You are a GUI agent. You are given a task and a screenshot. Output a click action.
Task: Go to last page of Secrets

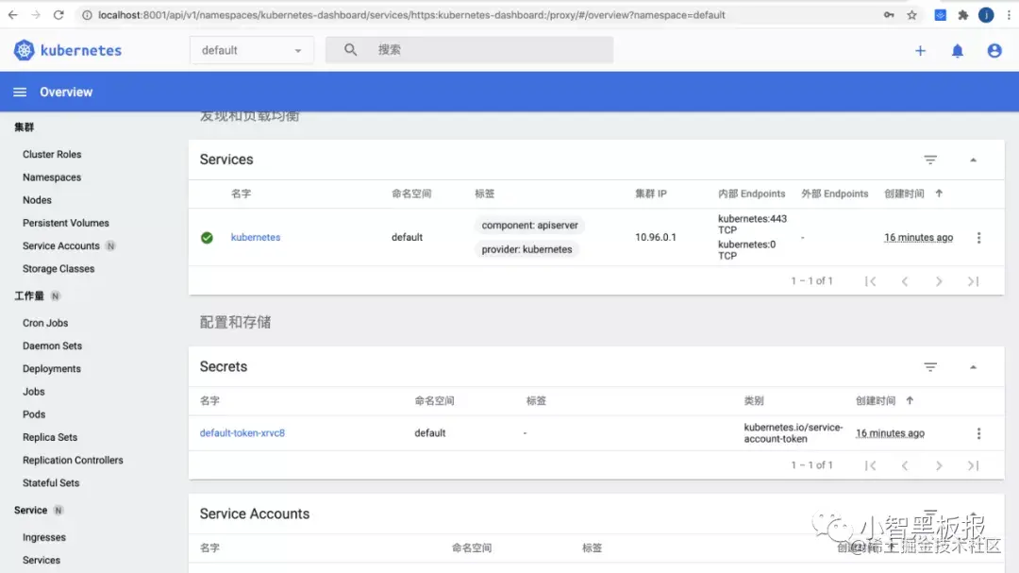973,465
